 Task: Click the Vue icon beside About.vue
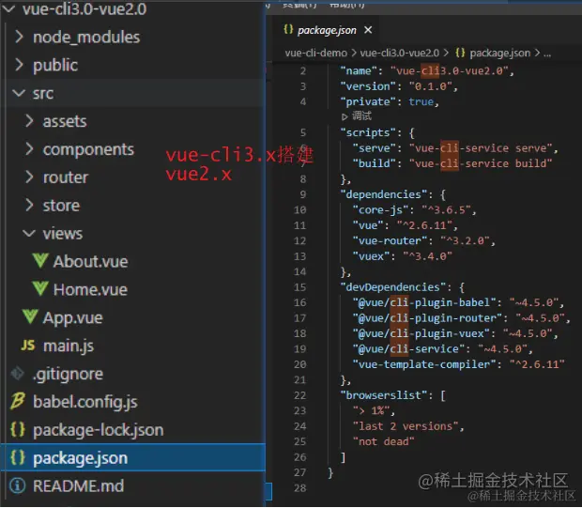[40, 261]
